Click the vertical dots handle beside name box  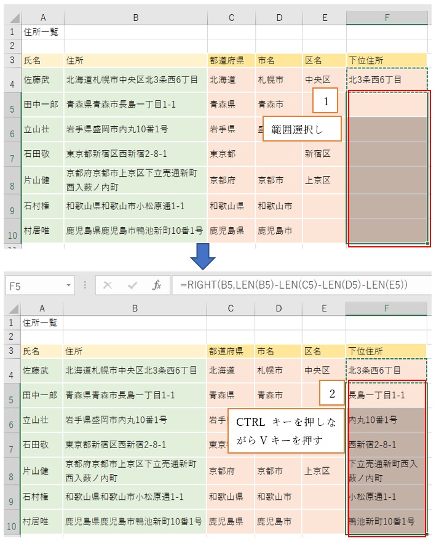tap(85, 286)
